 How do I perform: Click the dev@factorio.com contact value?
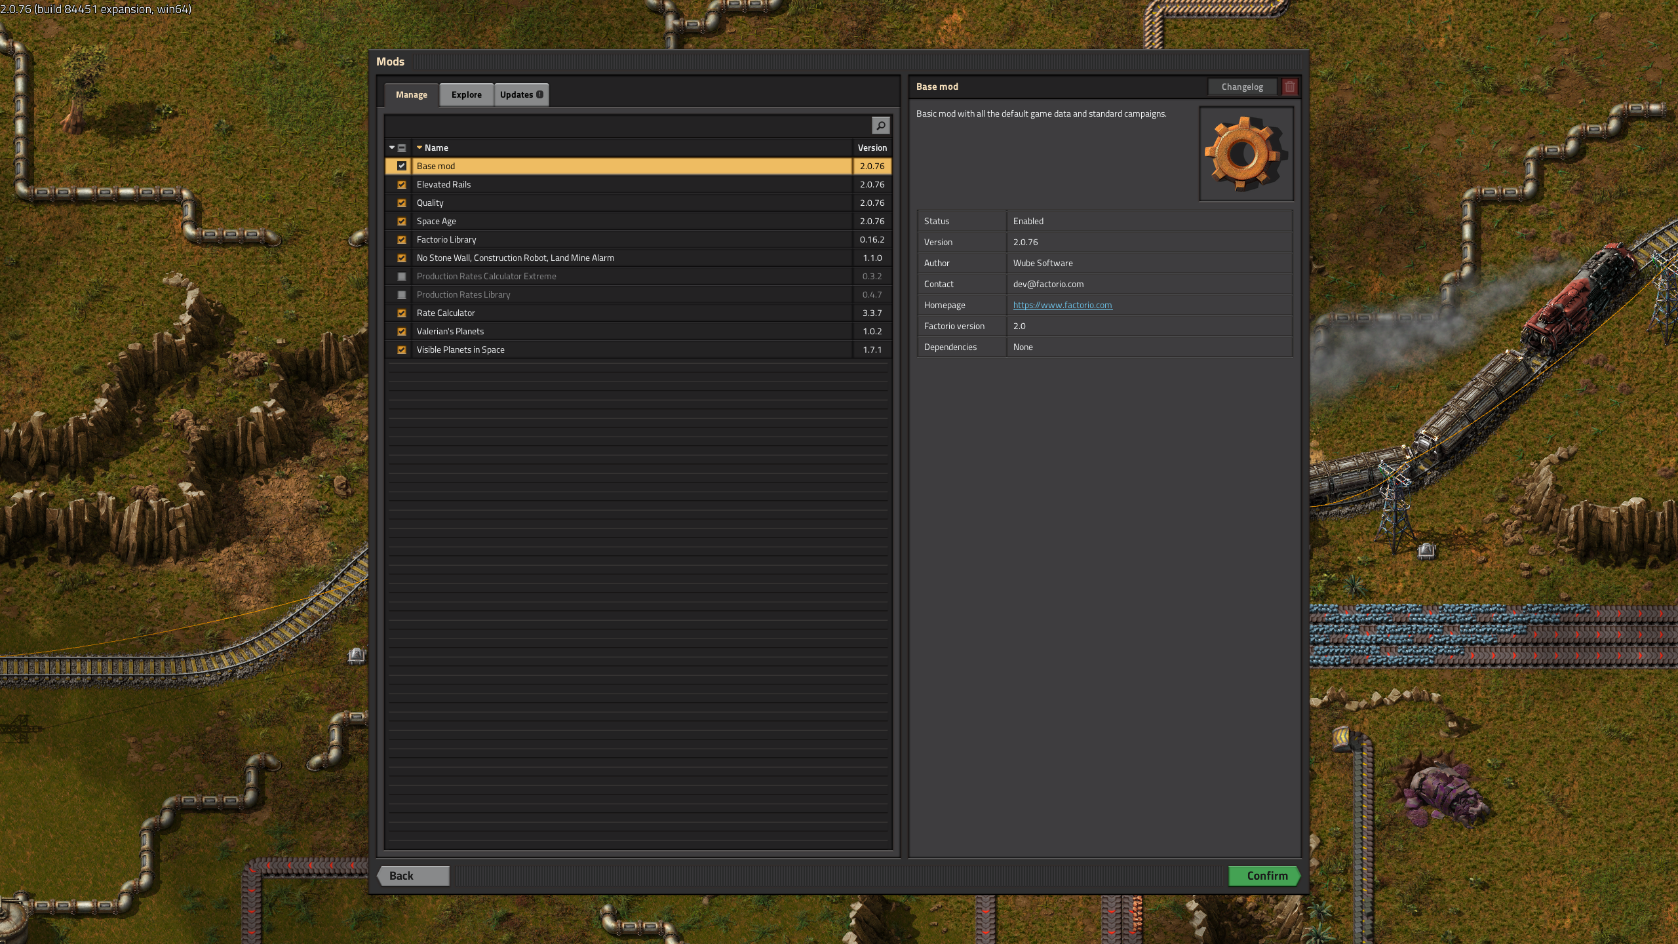(x=1048, y=284)
